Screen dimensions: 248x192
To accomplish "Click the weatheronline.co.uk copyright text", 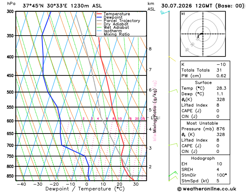I will 207,189.
